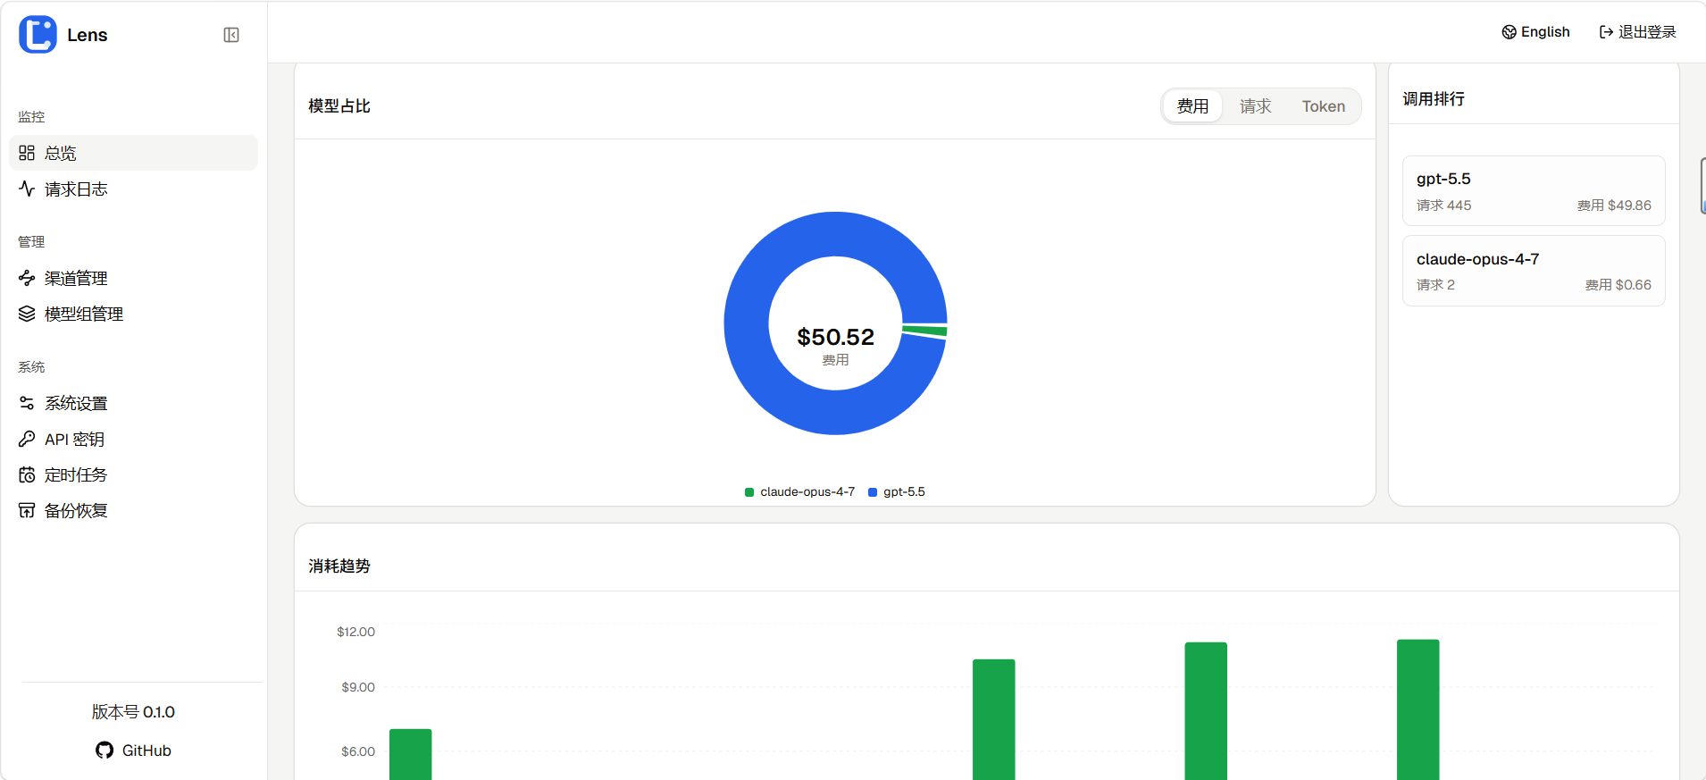Click the 定时任务 calendar clock icon
The image size is (1706, 780).
tap(27, 474)
